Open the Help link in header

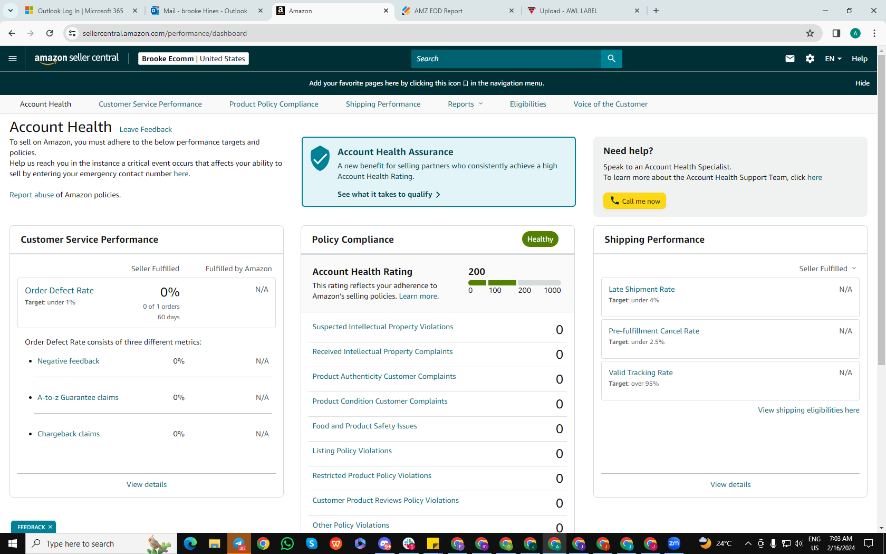pyautogui.click(x=860, y=59)
